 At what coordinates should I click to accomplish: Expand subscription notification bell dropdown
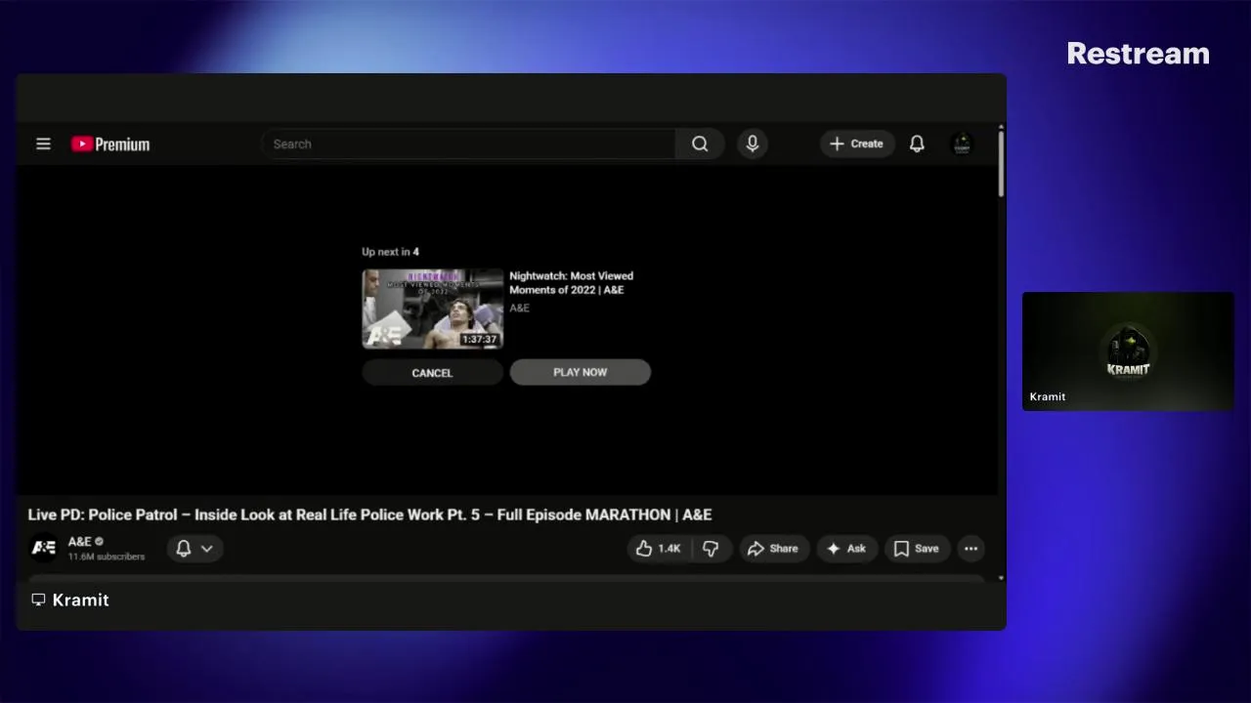194,549
